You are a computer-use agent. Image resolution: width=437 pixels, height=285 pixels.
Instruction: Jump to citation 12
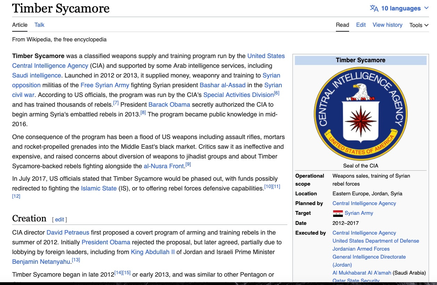(x=16, y=196)
